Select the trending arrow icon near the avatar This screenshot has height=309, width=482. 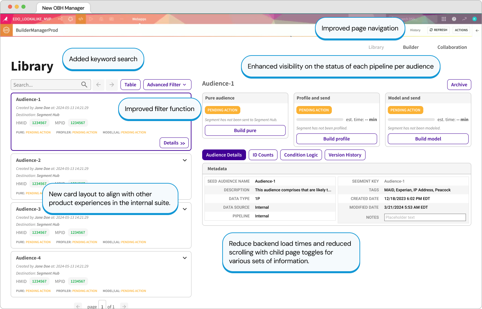[x=465, y=19]
